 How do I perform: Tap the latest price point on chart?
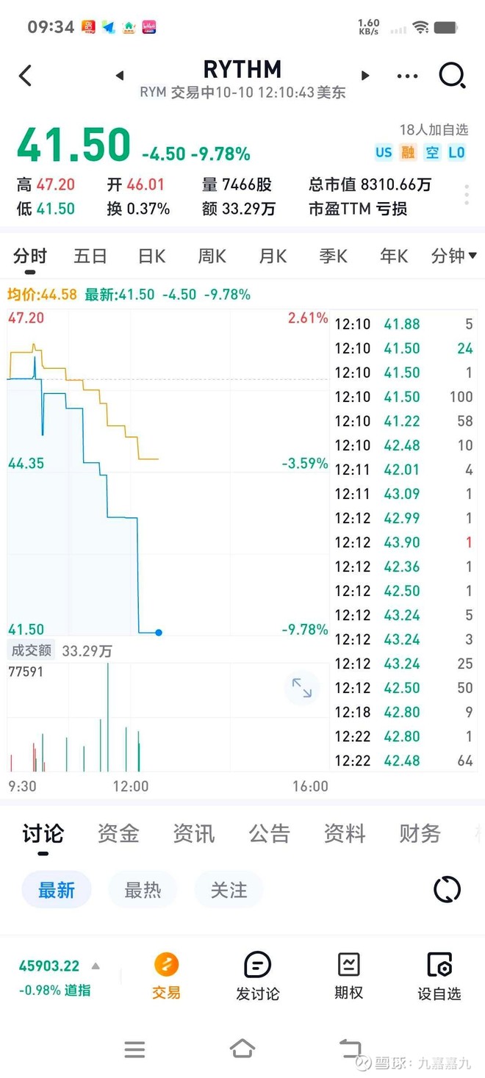[159, 632]
